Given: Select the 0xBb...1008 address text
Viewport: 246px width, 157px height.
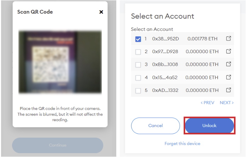Looking at the screenshot, I should tap(165, 64).
